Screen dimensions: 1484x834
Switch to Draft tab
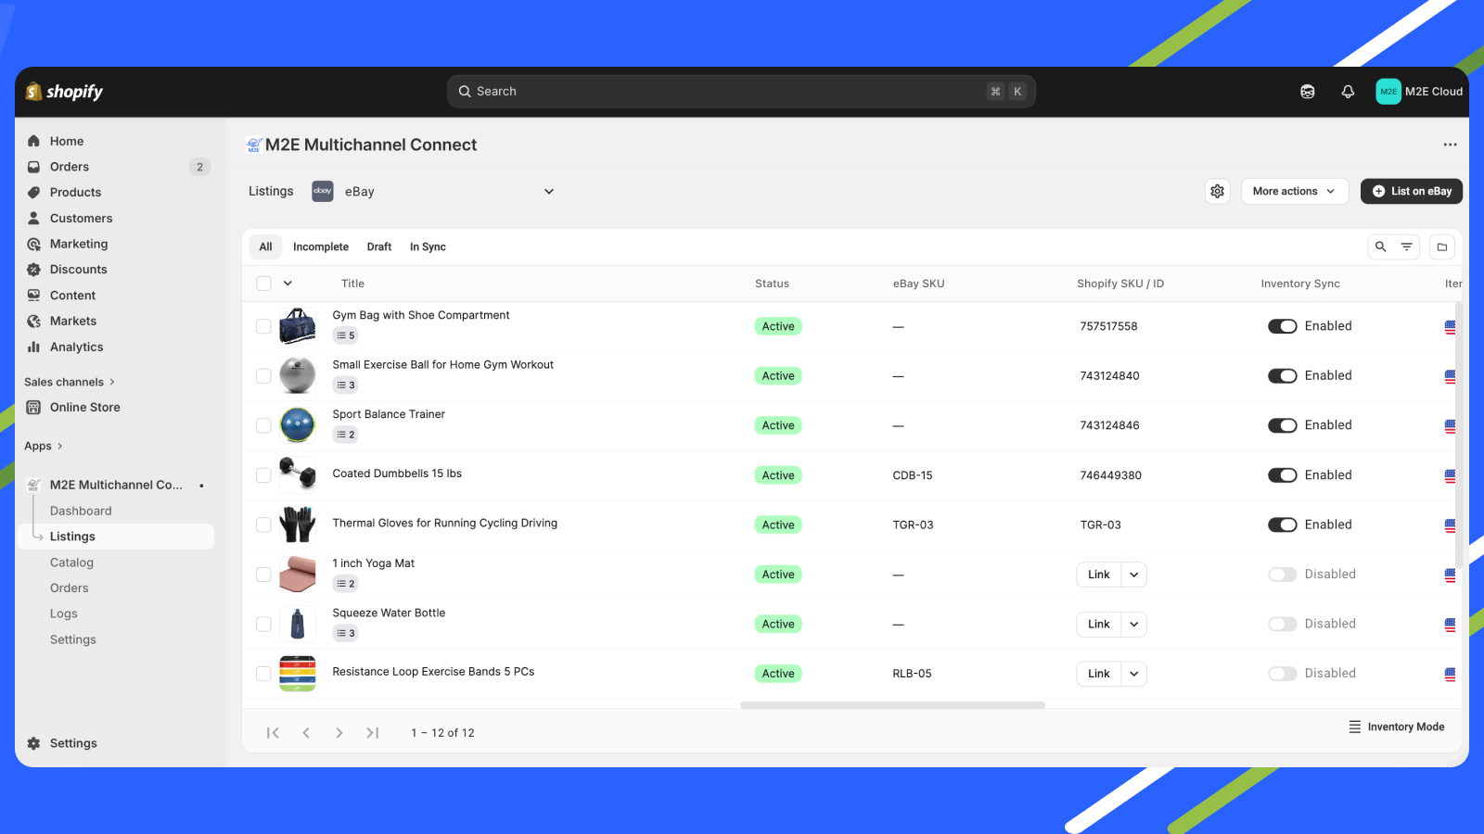(379, 246)
